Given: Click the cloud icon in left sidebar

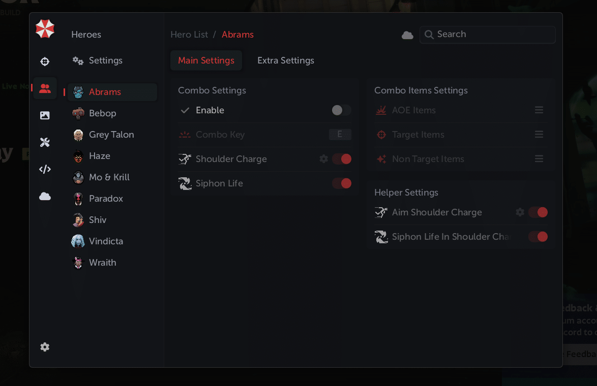Looking at the screenshot, I should pyautogui.click(x=45, y=197).
